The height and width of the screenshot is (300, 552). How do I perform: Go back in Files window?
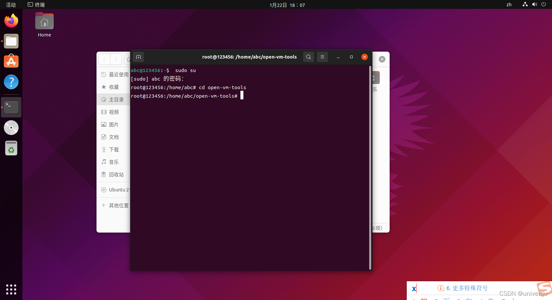coord(104,59)
